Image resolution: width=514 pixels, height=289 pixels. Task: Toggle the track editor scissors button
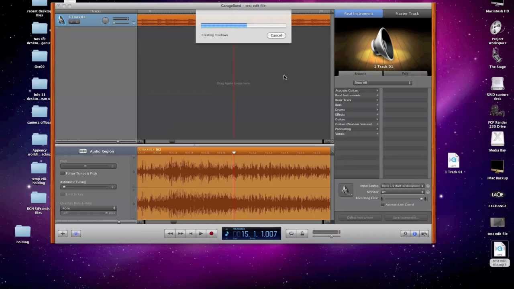click(76, 234)
